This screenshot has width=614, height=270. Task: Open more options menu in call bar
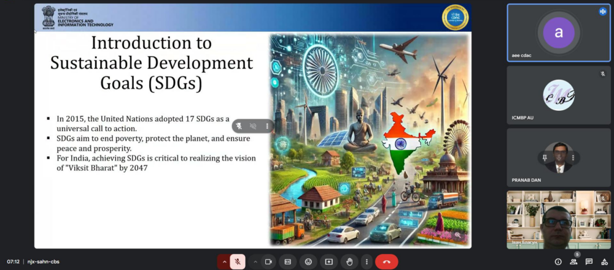367,261
